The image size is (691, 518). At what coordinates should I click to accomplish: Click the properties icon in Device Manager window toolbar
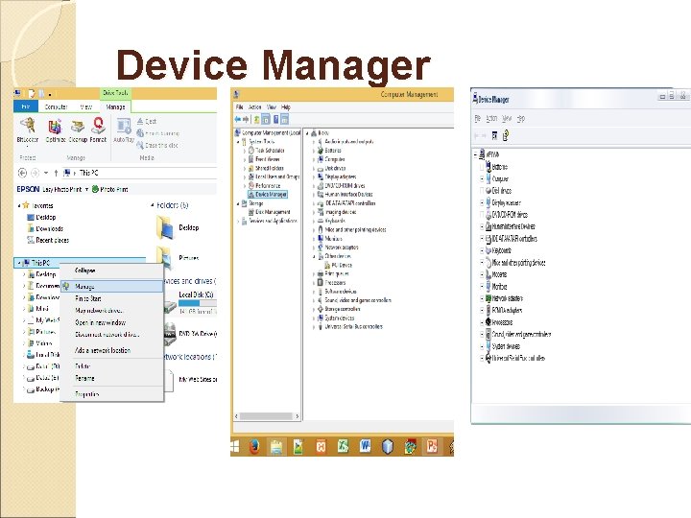click(494, 135)
